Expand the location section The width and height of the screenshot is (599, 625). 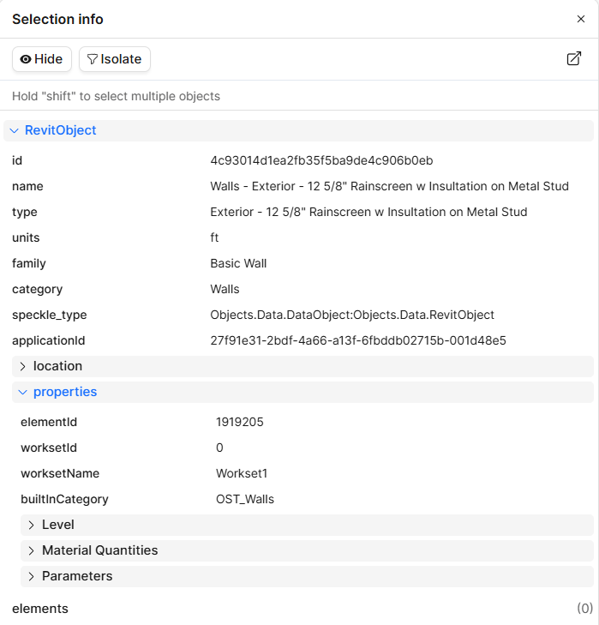click(x=302, y=366)
